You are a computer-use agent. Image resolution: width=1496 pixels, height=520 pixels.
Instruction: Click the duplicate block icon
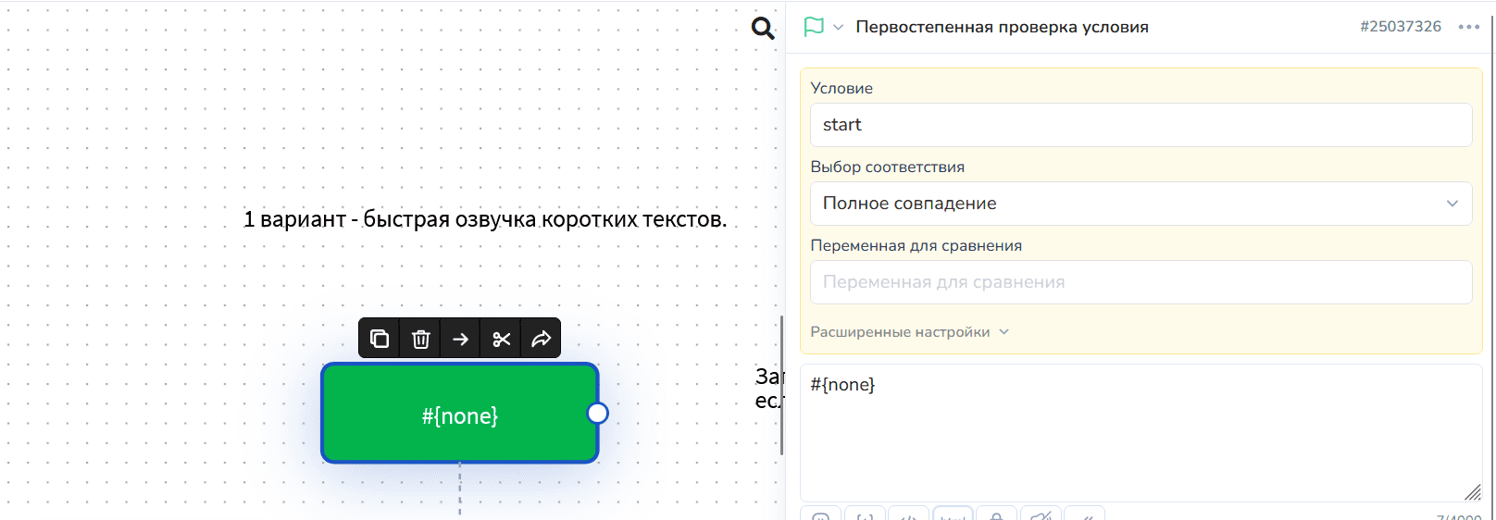(380, 339)
